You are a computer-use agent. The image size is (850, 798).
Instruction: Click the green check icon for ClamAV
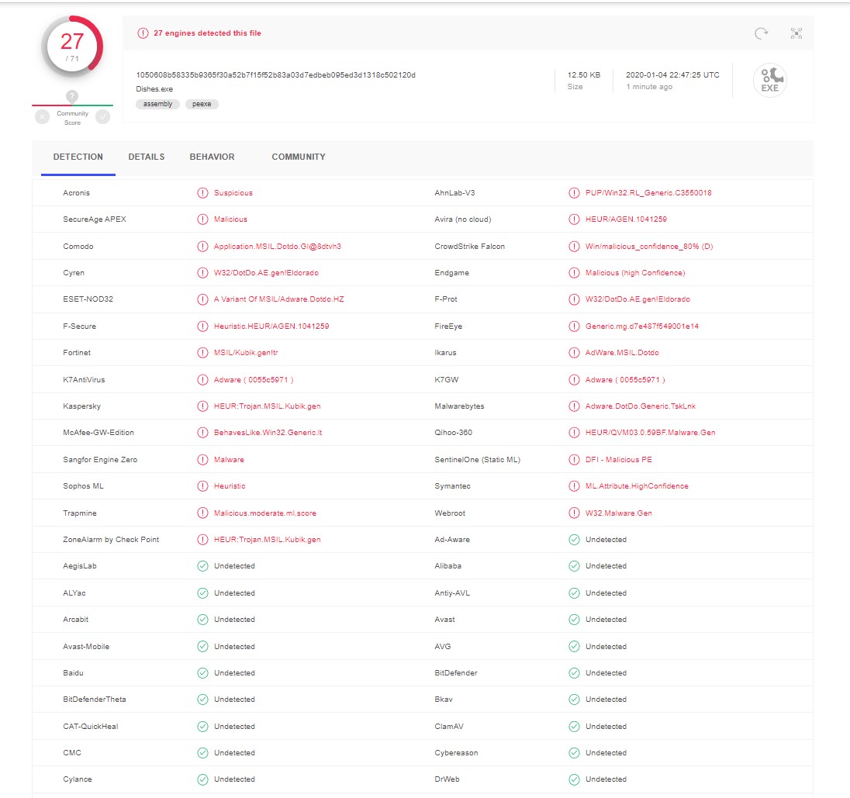pos(574,727)
